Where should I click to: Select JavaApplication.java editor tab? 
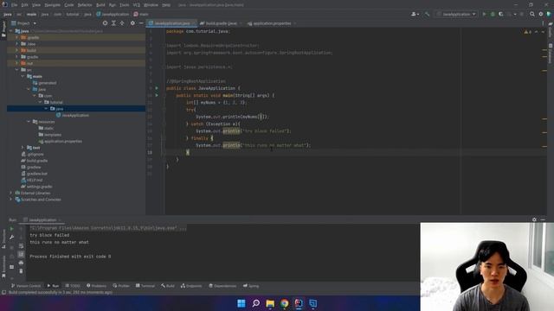(x=172, y=23)
